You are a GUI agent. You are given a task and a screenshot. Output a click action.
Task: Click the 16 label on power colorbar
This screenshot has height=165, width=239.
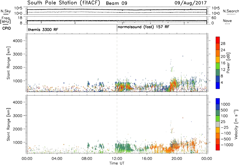tap(223, 63)
